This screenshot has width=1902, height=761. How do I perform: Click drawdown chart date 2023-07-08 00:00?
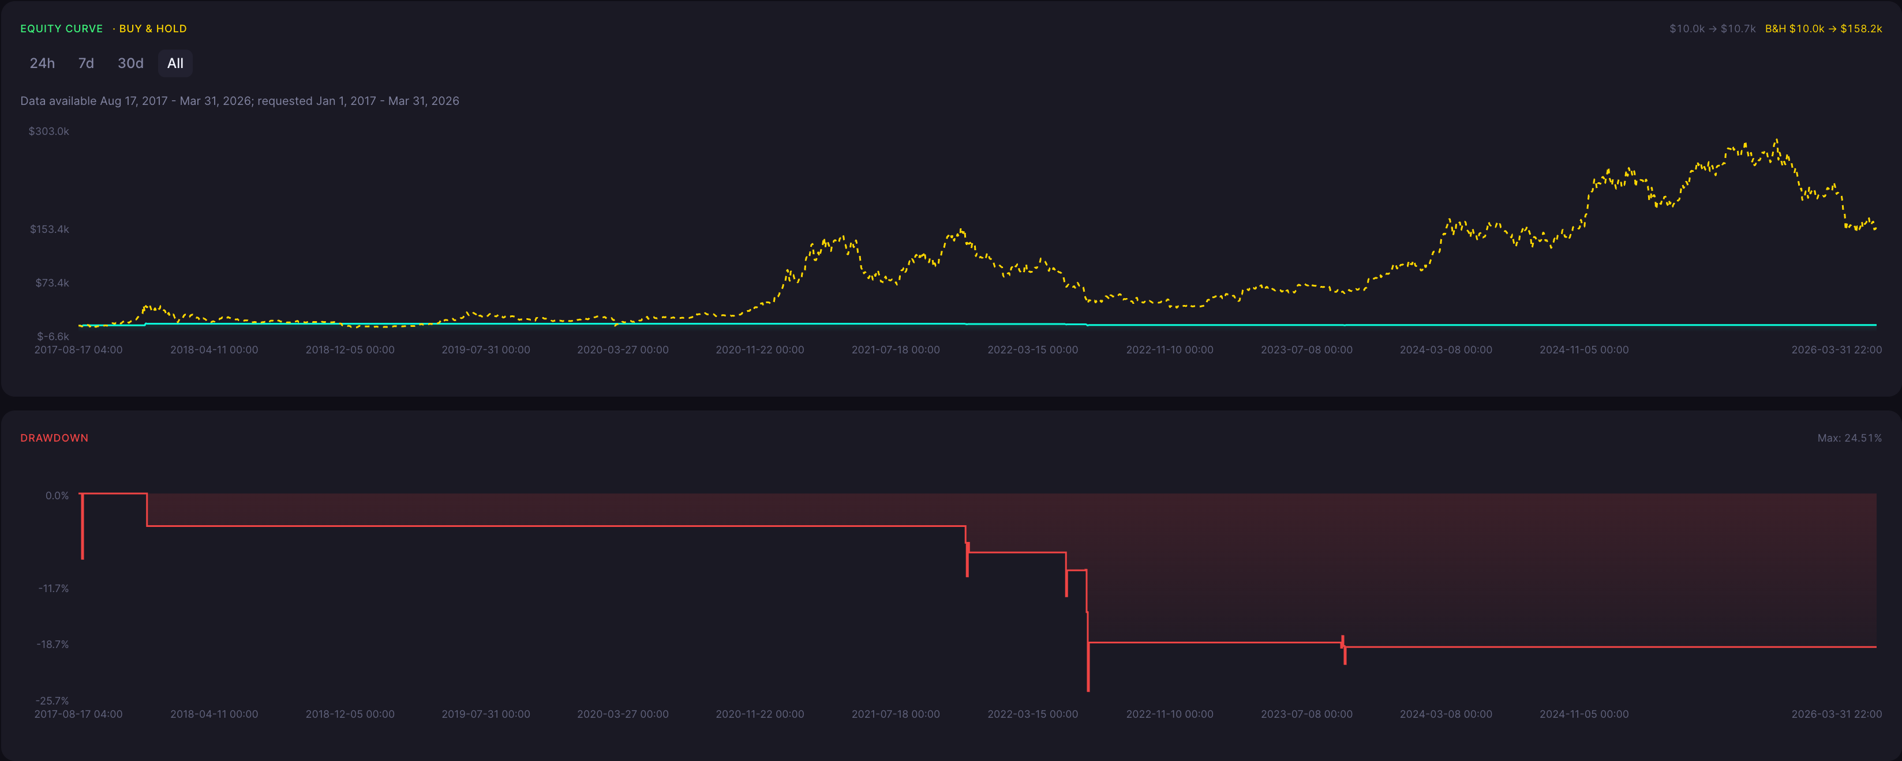(1307, 714)
